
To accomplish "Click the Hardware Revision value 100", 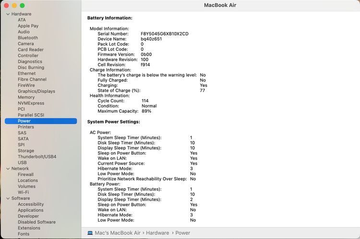I will pyautogui.click(x=144, y=60).
